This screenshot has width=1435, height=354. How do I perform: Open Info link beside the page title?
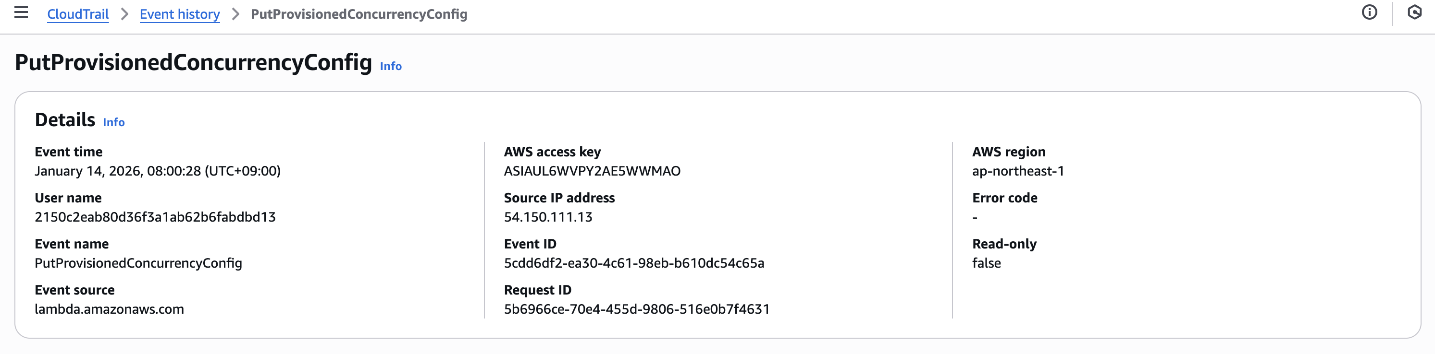pos(391,66)
